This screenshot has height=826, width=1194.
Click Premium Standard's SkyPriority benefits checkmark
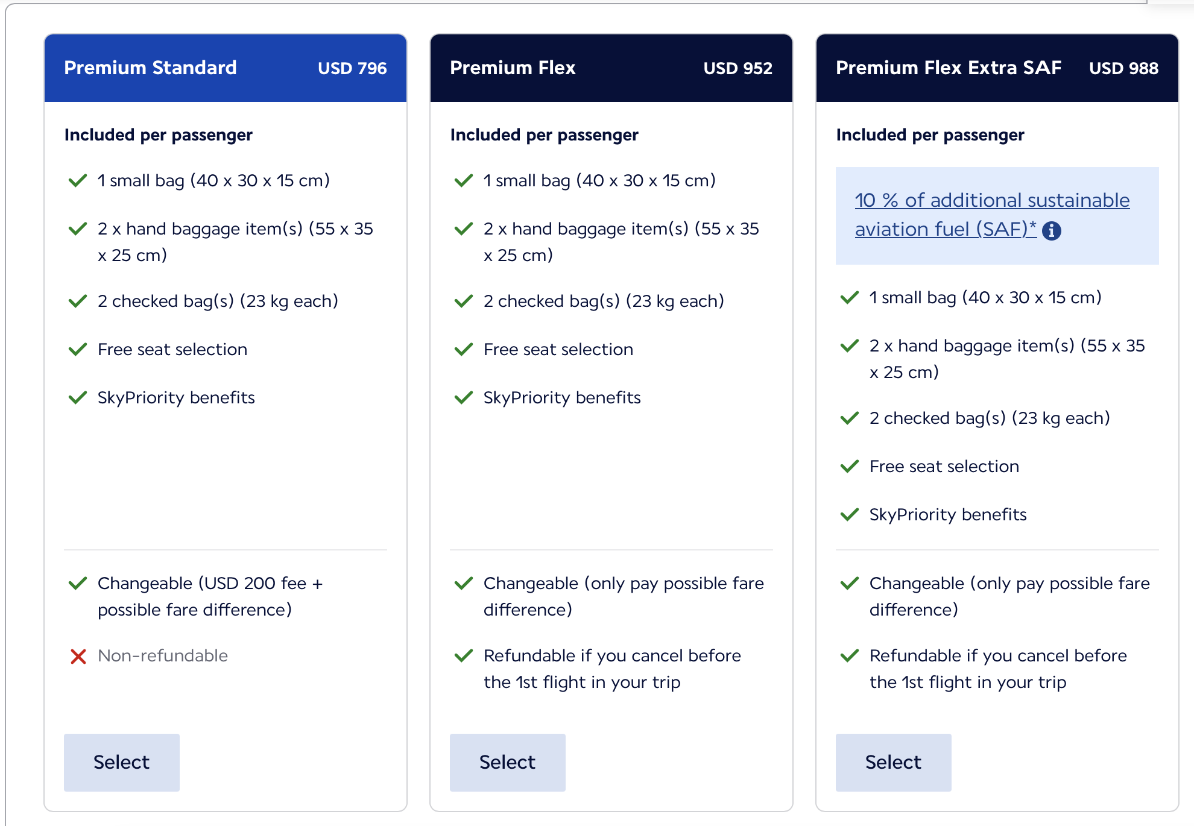(78, 398)
